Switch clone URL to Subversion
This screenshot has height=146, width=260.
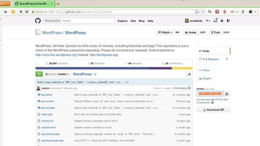(x=204, y=103)
